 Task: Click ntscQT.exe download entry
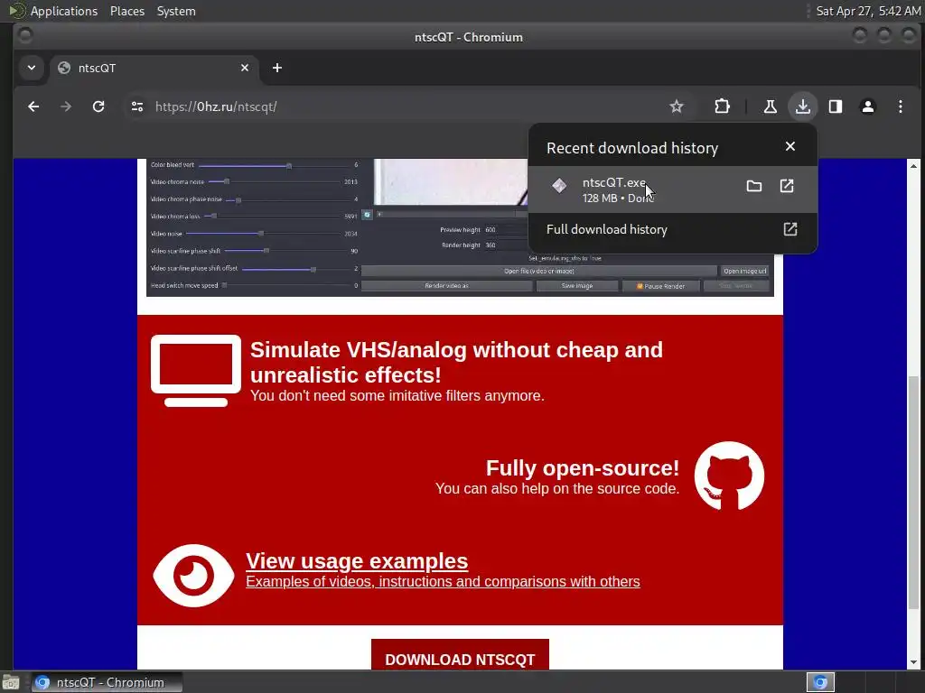pos(672,189)
